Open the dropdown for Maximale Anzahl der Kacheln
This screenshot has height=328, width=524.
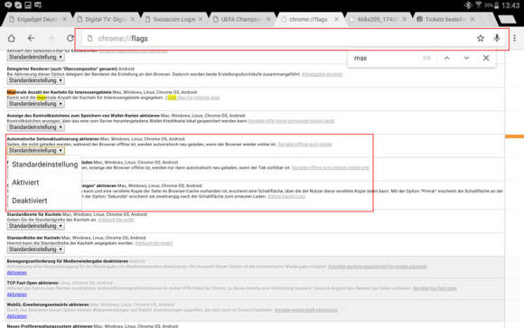click(36, 104)
